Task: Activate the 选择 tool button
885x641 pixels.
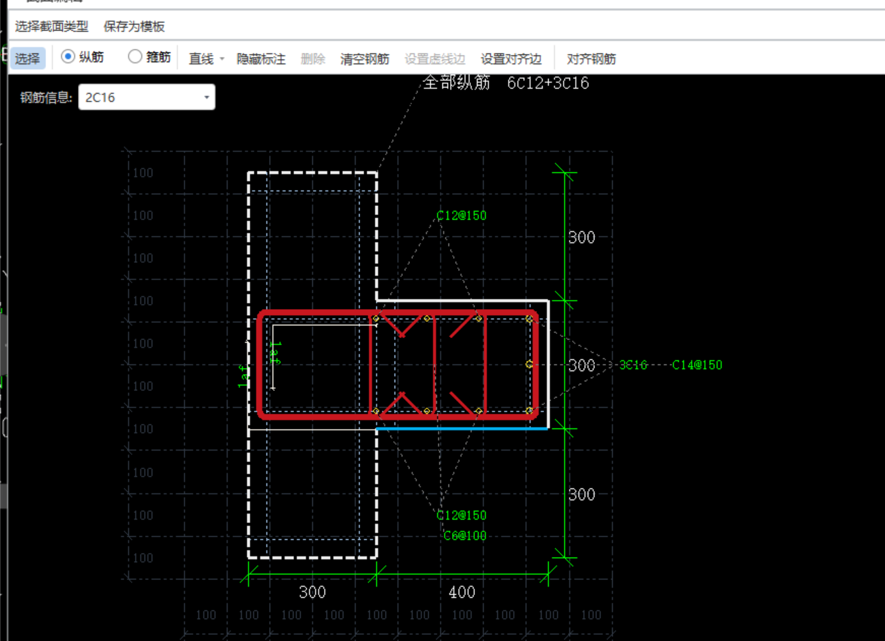Action: tap(28, 58)
